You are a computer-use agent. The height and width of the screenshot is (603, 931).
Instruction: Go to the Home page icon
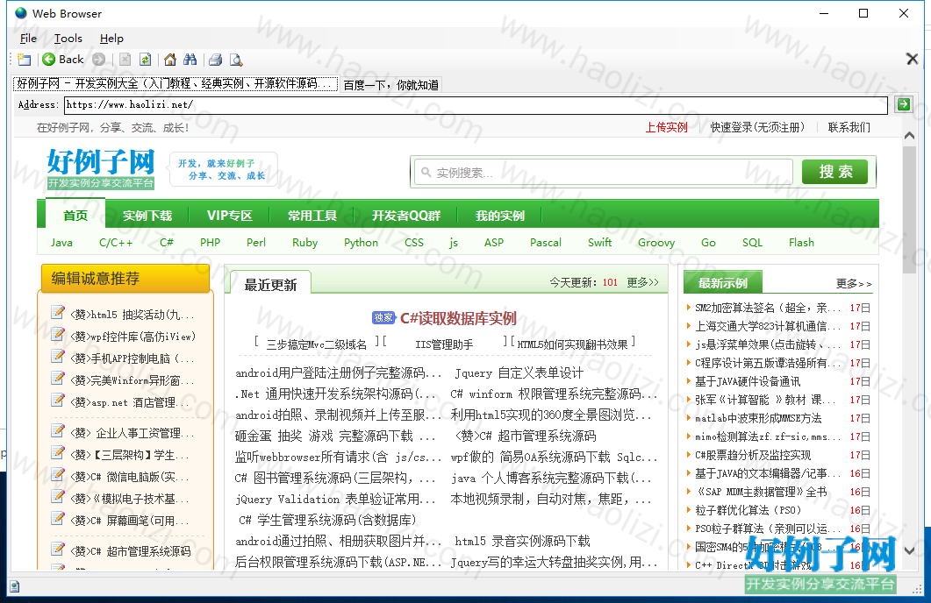coord(170,60)
